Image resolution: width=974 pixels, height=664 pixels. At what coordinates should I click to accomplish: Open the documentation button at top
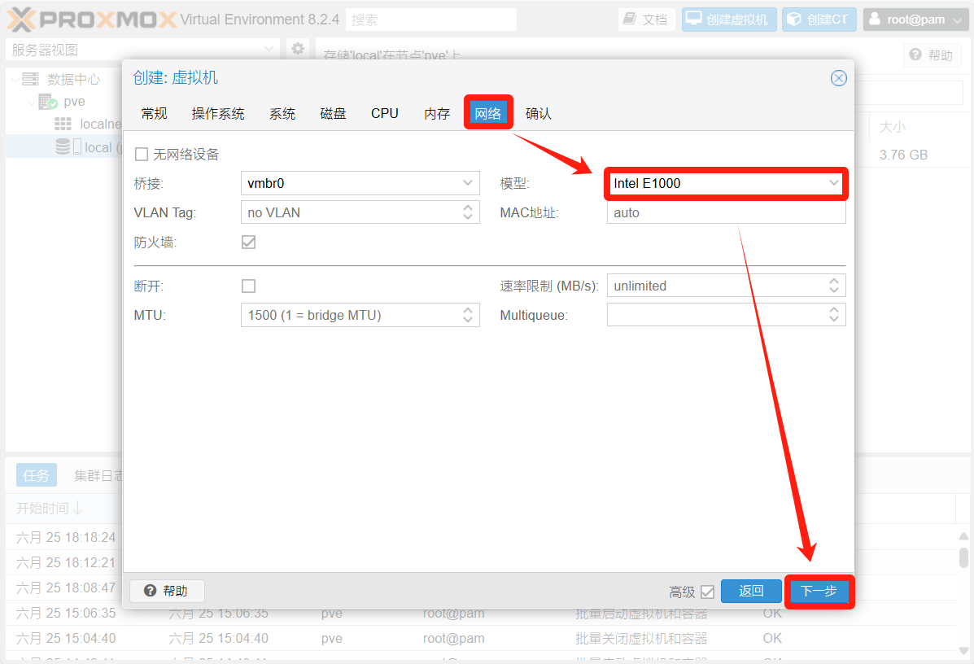646,20
